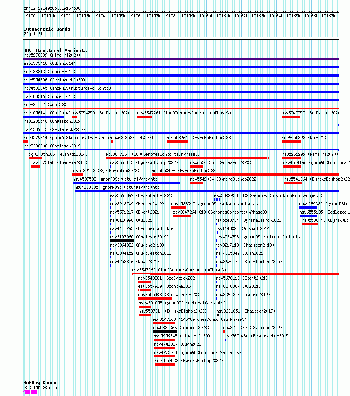Click the black nsv5882366 (Almarri2020) variant bar
The image size is (350, 396).
click(166, 332)
